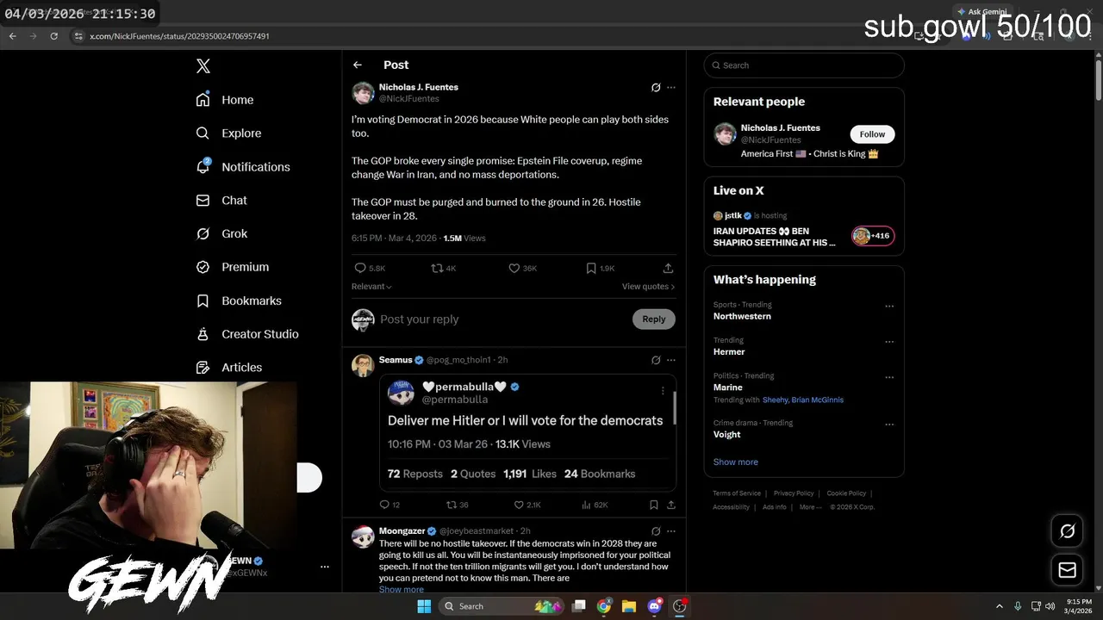Click the browser reload button
The height and width of the screenshot is (620, 1103).
(54, 36)
